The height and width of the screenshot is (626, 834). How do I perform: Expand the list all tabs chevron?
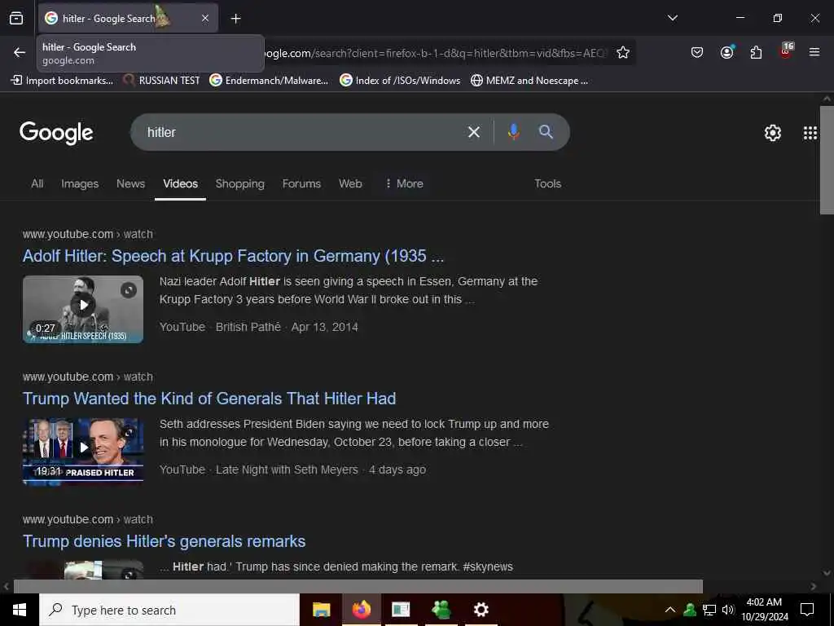(672, 18)
